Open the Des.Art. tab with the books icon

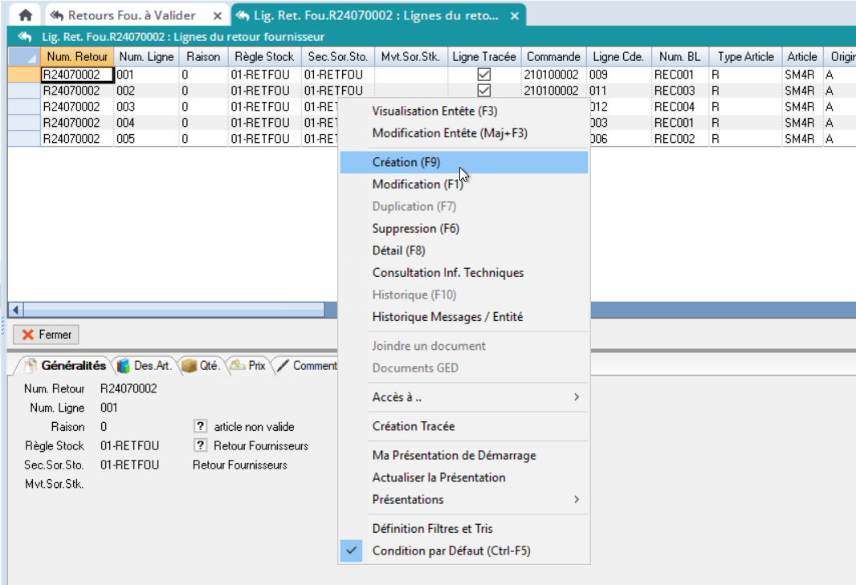pyautogui.click(x=144, y=366)
